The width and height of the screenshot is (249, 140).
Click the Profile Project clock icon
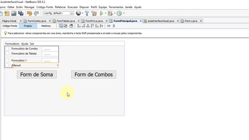pyautogui.click(x=119, y=13)
